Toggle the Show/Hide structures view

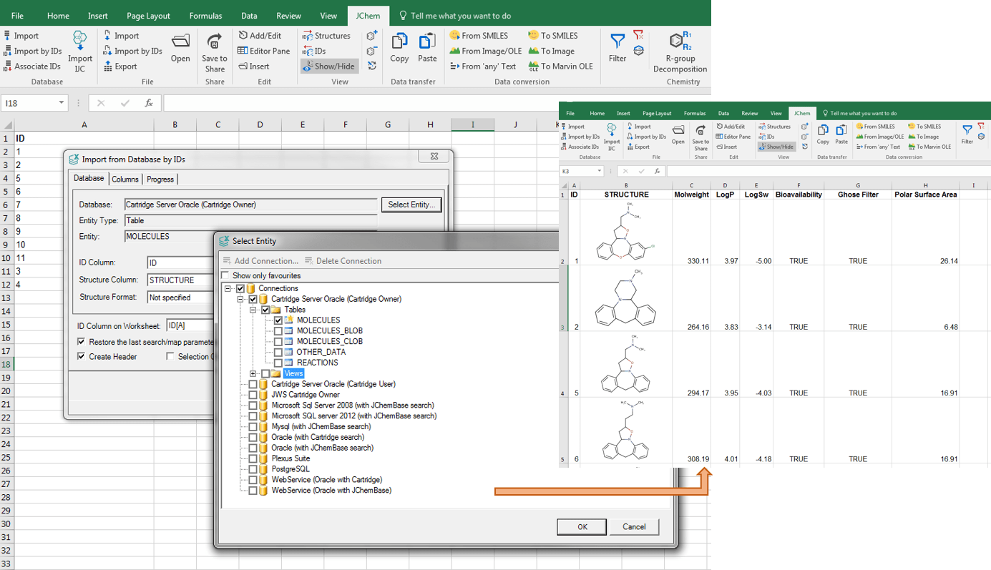tap(329, 65)
